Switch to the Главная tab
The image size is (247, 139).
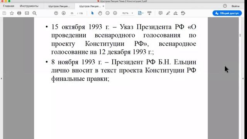(8, 6)
